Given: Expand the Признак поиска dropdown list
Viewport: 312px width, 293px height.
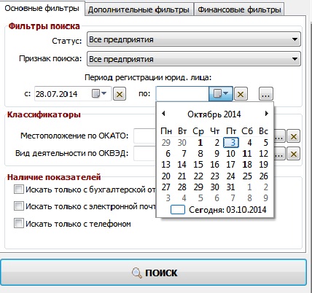Looking at the screenshot, I should (x=295, y=59).
